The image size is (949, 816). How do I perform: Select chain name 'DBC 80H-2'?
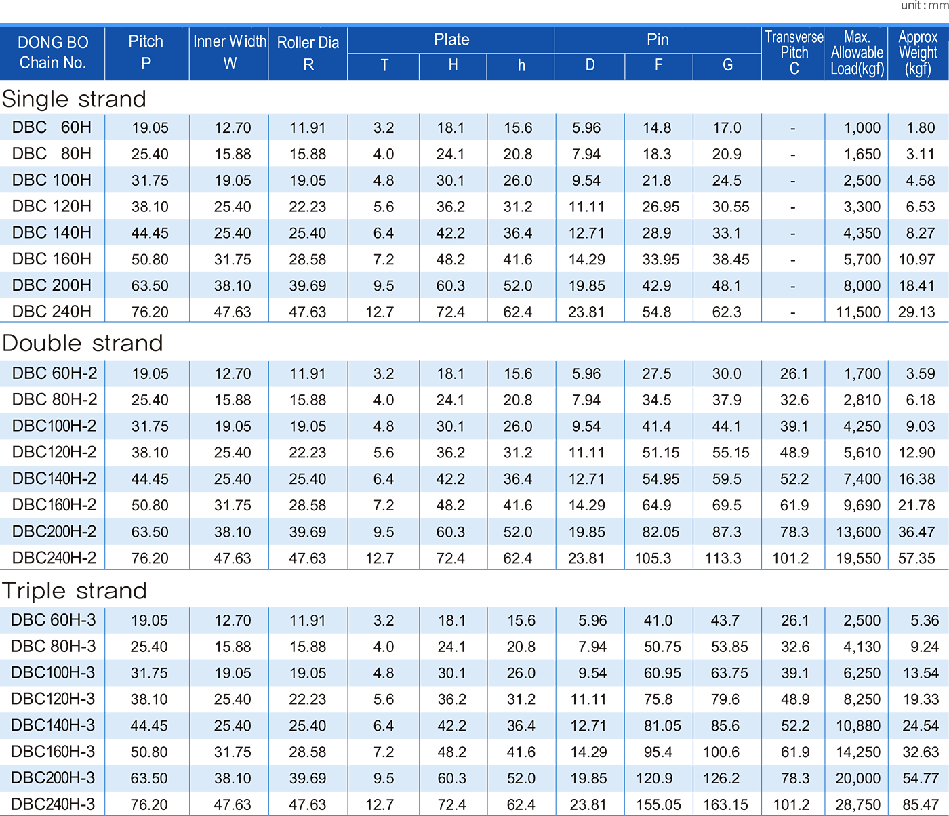point(54,400)
